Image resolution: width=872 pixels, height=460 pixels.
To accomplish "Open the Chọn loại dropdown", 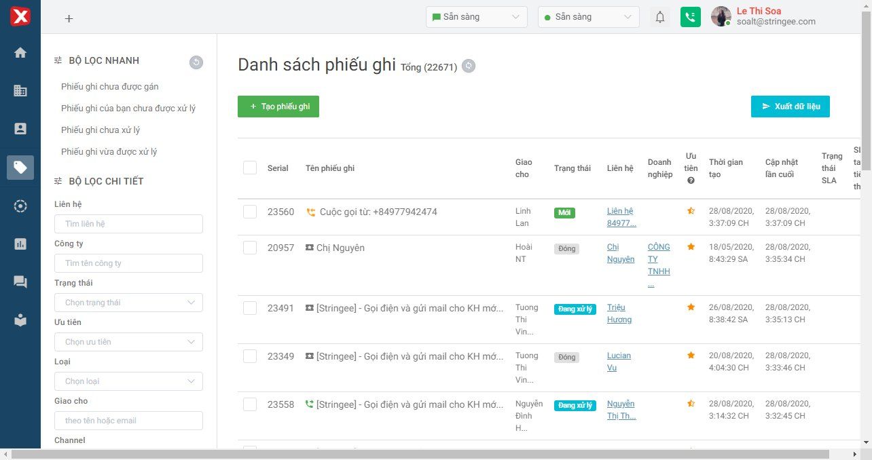I will click(128, 381).
